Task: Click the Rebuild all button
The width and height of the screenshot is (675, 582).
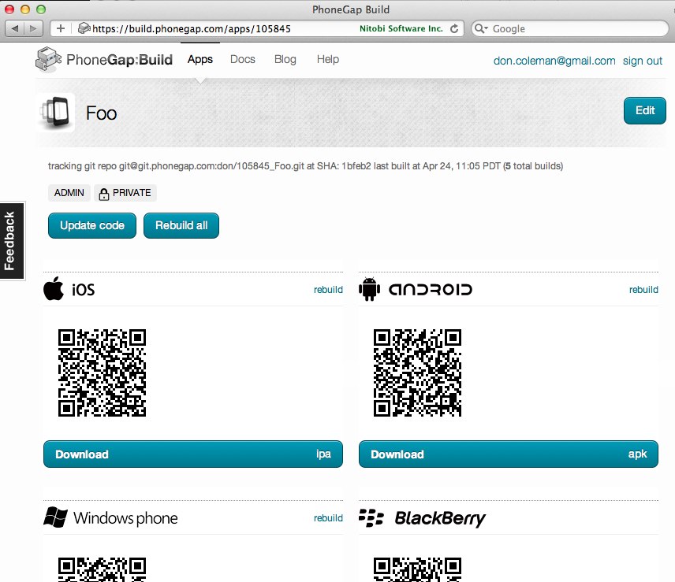Action: [x=181, y=225]
